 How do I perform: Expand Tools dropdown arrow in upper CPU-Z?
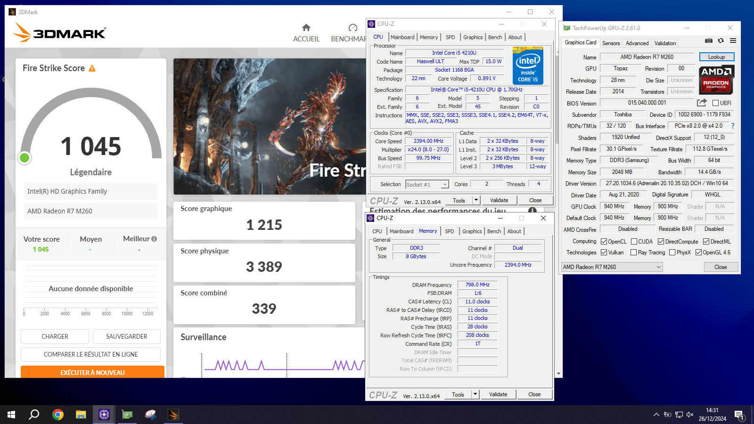pyautogui.click(x=476, y=200)
